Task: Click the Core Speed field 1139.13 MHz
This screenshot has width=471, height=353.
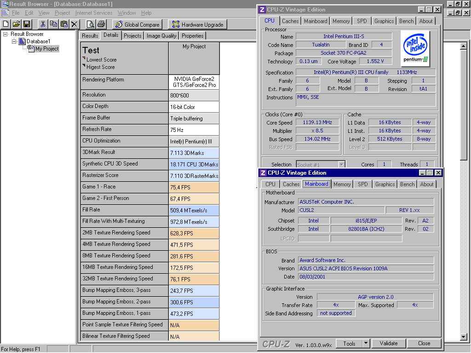Action: (x=317, y=122)
